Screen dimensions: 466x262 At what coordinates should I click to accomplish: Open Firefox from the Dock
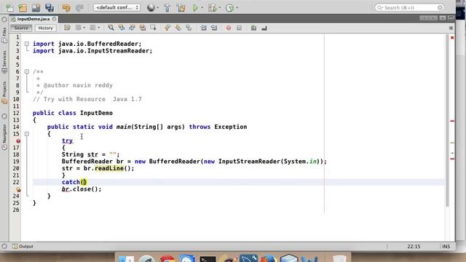(x=269, y=258)
